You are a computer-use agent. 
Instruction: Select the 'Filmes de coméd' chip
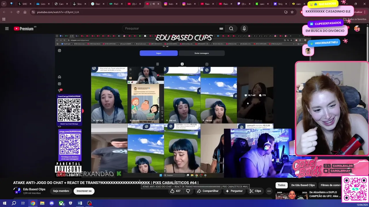pyautogui.click(x=330, y=185)
